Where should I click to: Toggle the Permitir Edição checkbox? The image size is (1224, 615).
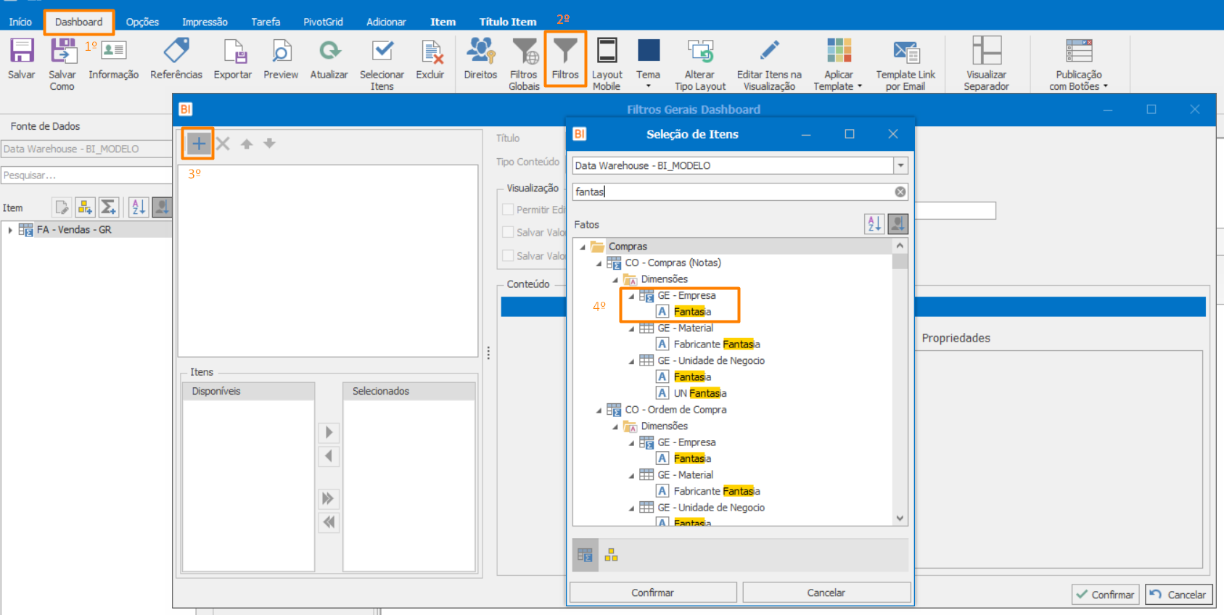click(508, 210)
